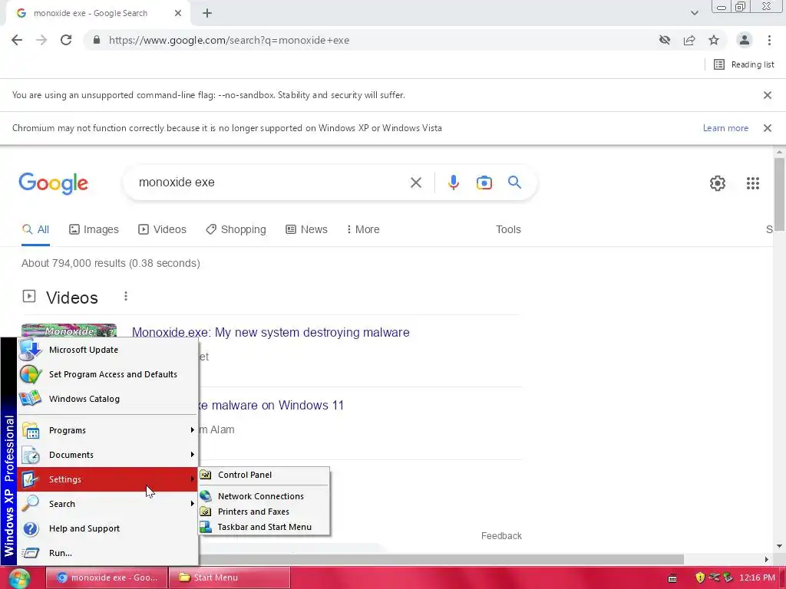Screen dimensions: 786x589
Task: Click the Google logo
Action: tap(54, 183)
